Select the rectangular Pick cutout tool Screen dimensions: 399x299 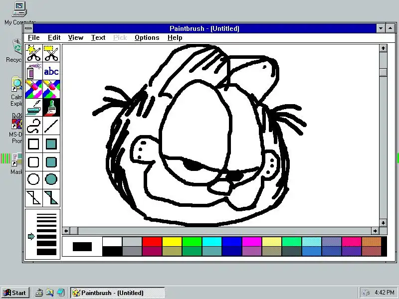pos(51,53)
